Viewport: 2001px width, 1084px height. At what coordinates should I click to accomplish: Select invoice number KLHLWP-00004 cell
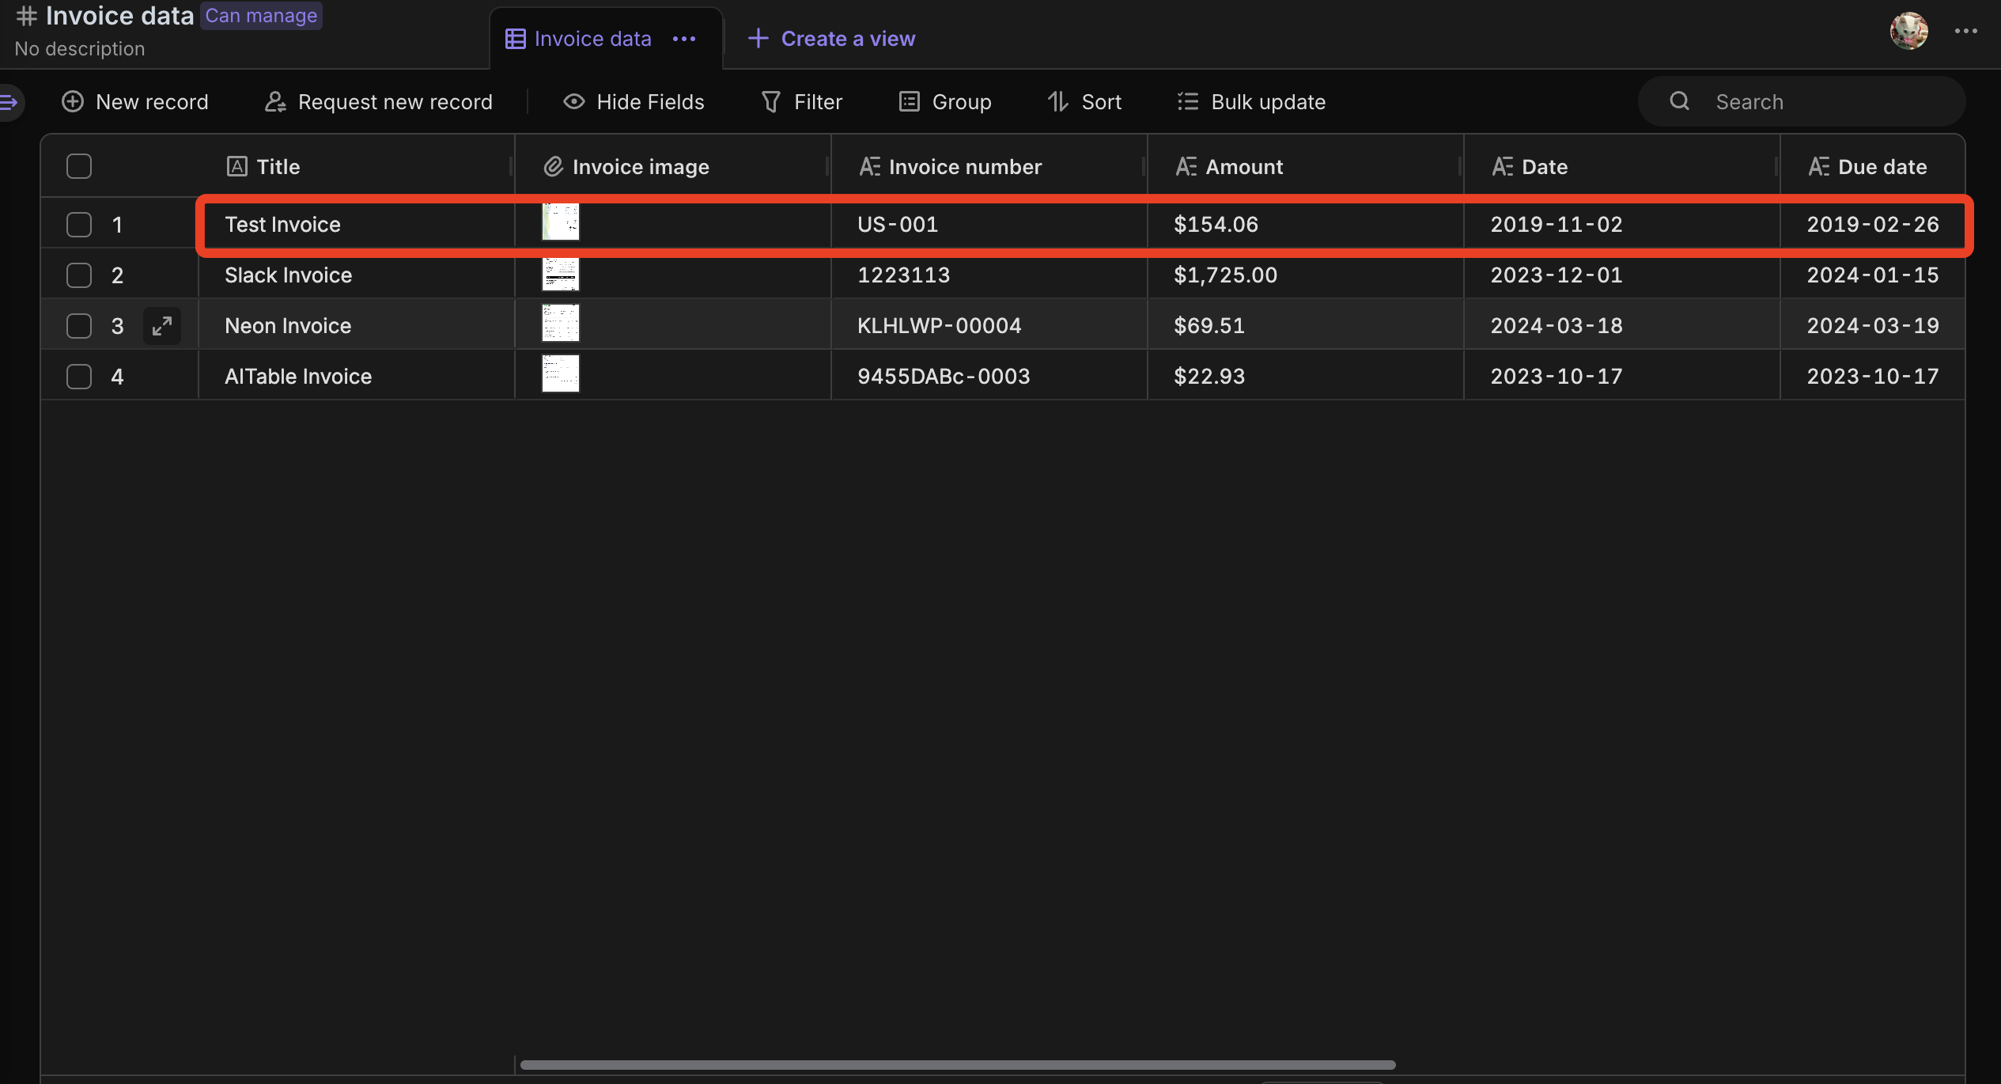pos(989,326)
